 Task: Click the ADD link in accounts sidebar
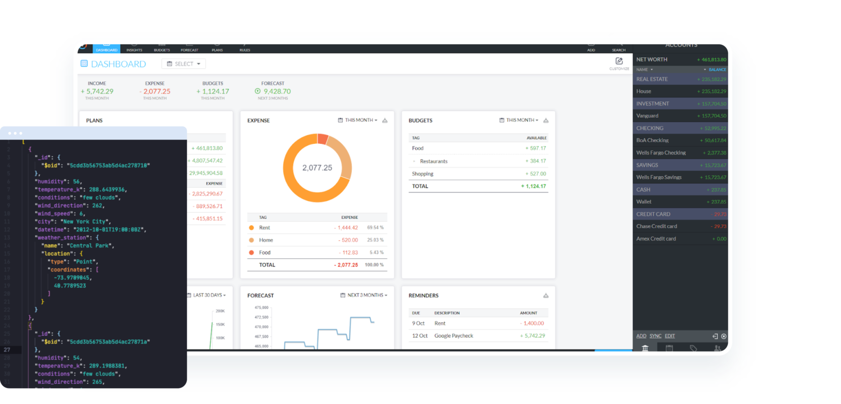(x=641, y=336)
